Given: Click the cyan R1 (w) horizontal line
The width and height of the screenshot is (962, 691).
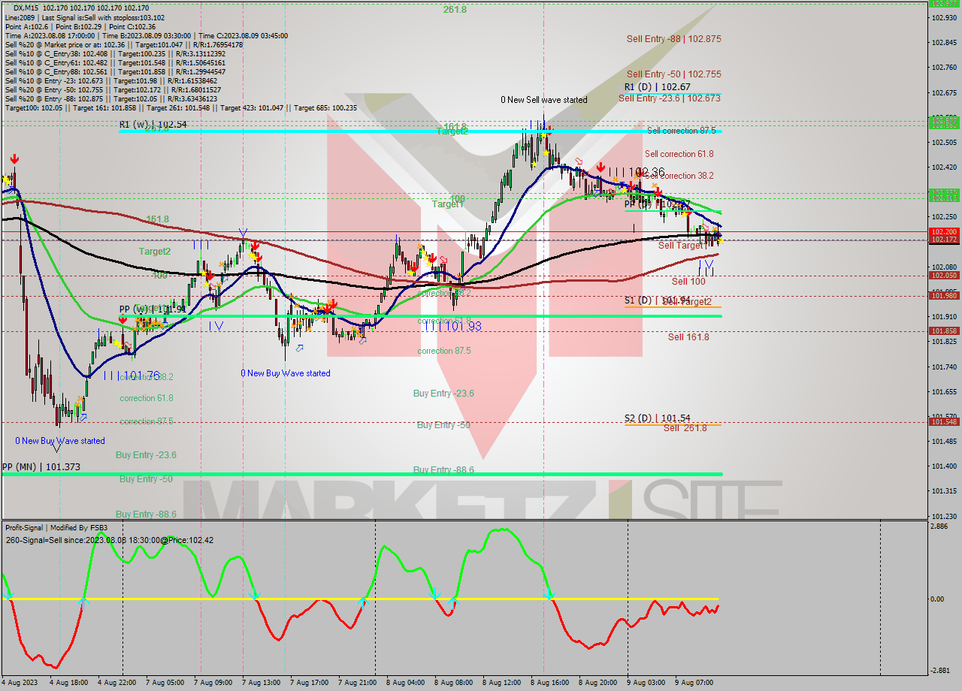Looking at the screenshot, I should (420, 131).
